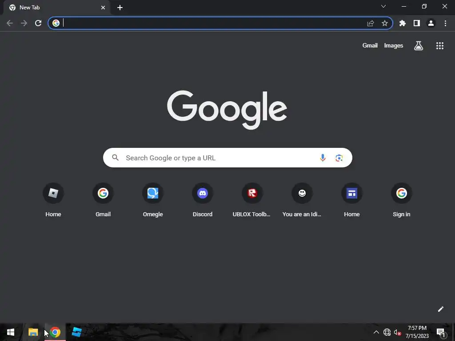
Task: Click the Google logo
Action: 227,110
